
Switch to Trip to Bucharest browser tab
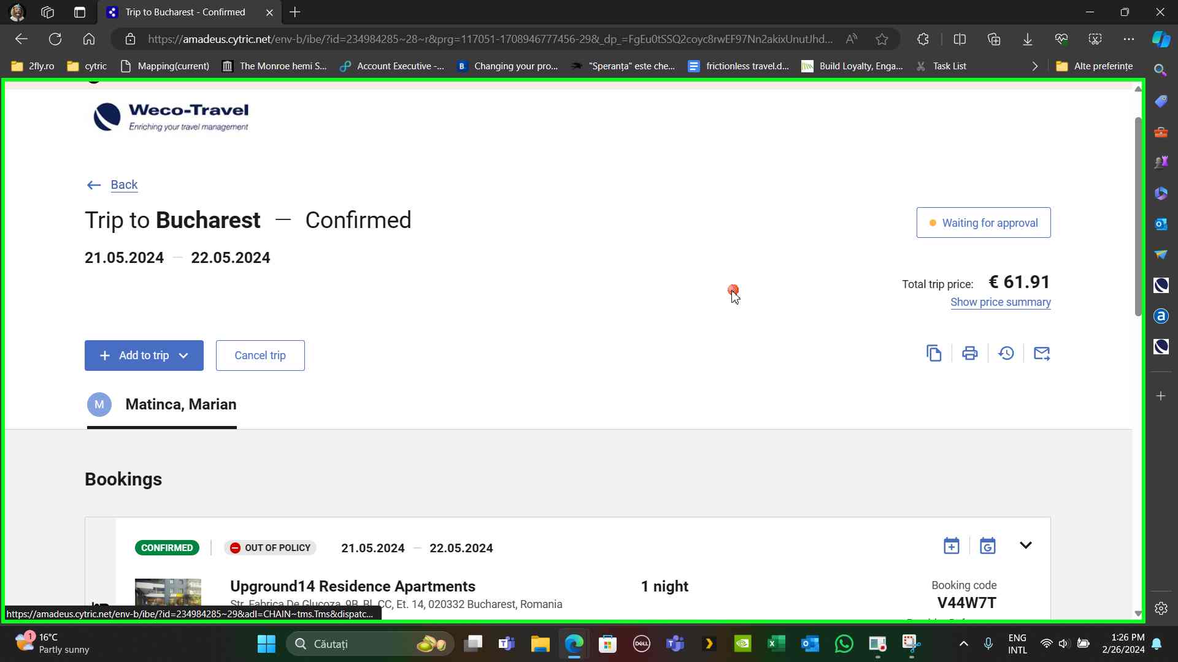(x=185, y=12)
